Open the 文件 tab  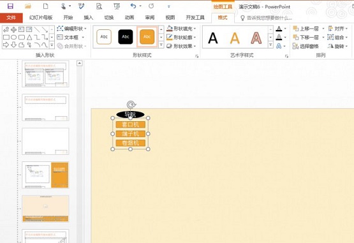pyautogui.click(x=11, y=18)
